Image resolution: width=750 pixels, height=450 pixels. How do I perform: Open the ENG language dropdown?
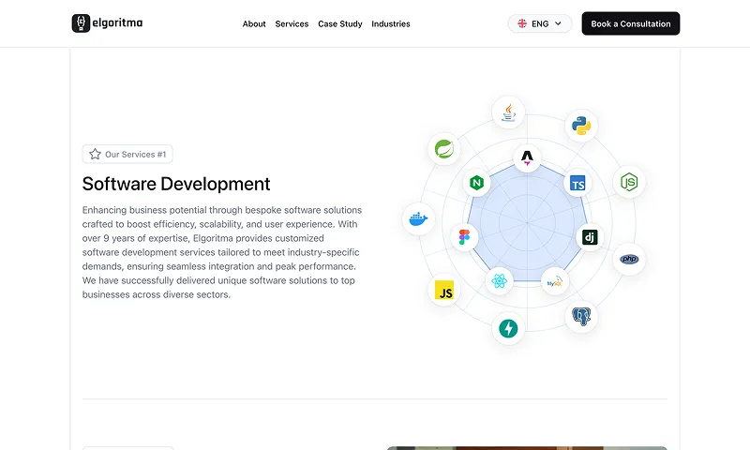(x=540, y=23)
